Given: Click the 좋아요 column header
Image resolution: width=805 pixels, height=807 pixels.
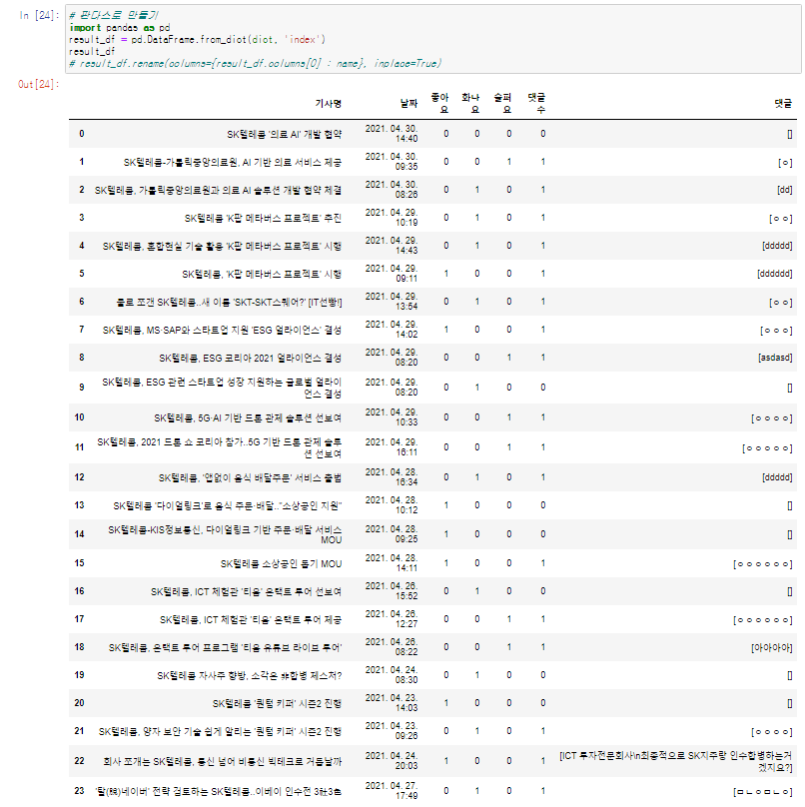Looking at the screenshot, I should click(x=440, y=104).
